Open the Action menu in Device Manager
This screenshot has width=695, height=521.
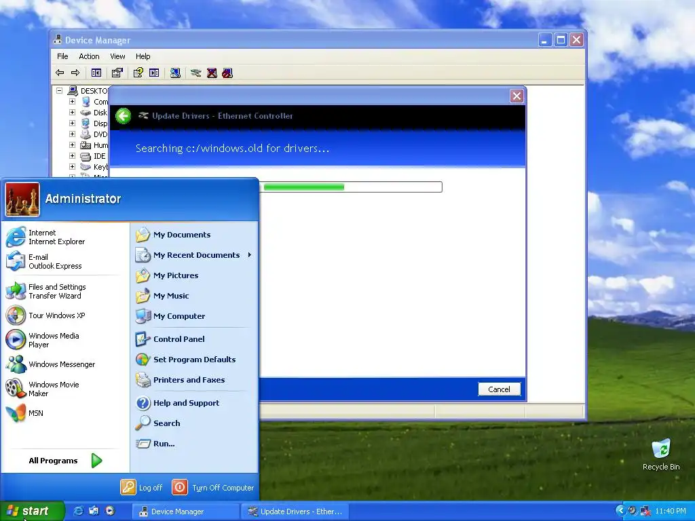coord(89,56)
